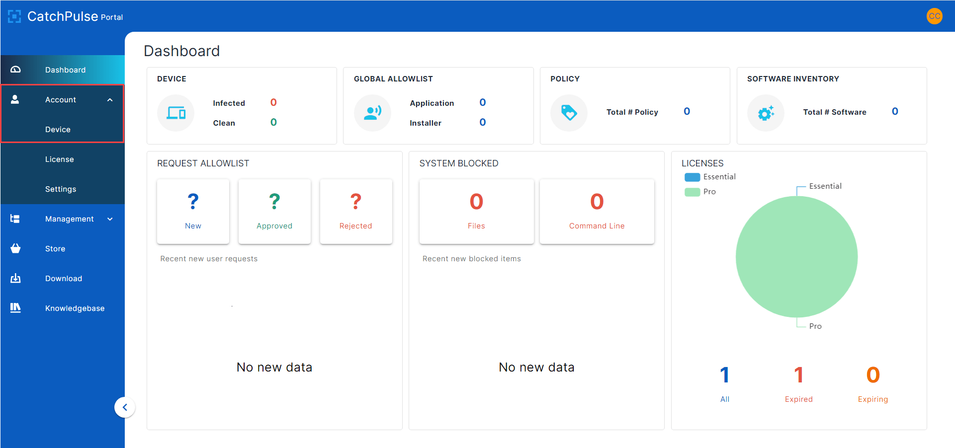This screenshot has width=955, height=448.
Task: Select the Pro slice of the licenses pie chart
Action: (796, 256)
